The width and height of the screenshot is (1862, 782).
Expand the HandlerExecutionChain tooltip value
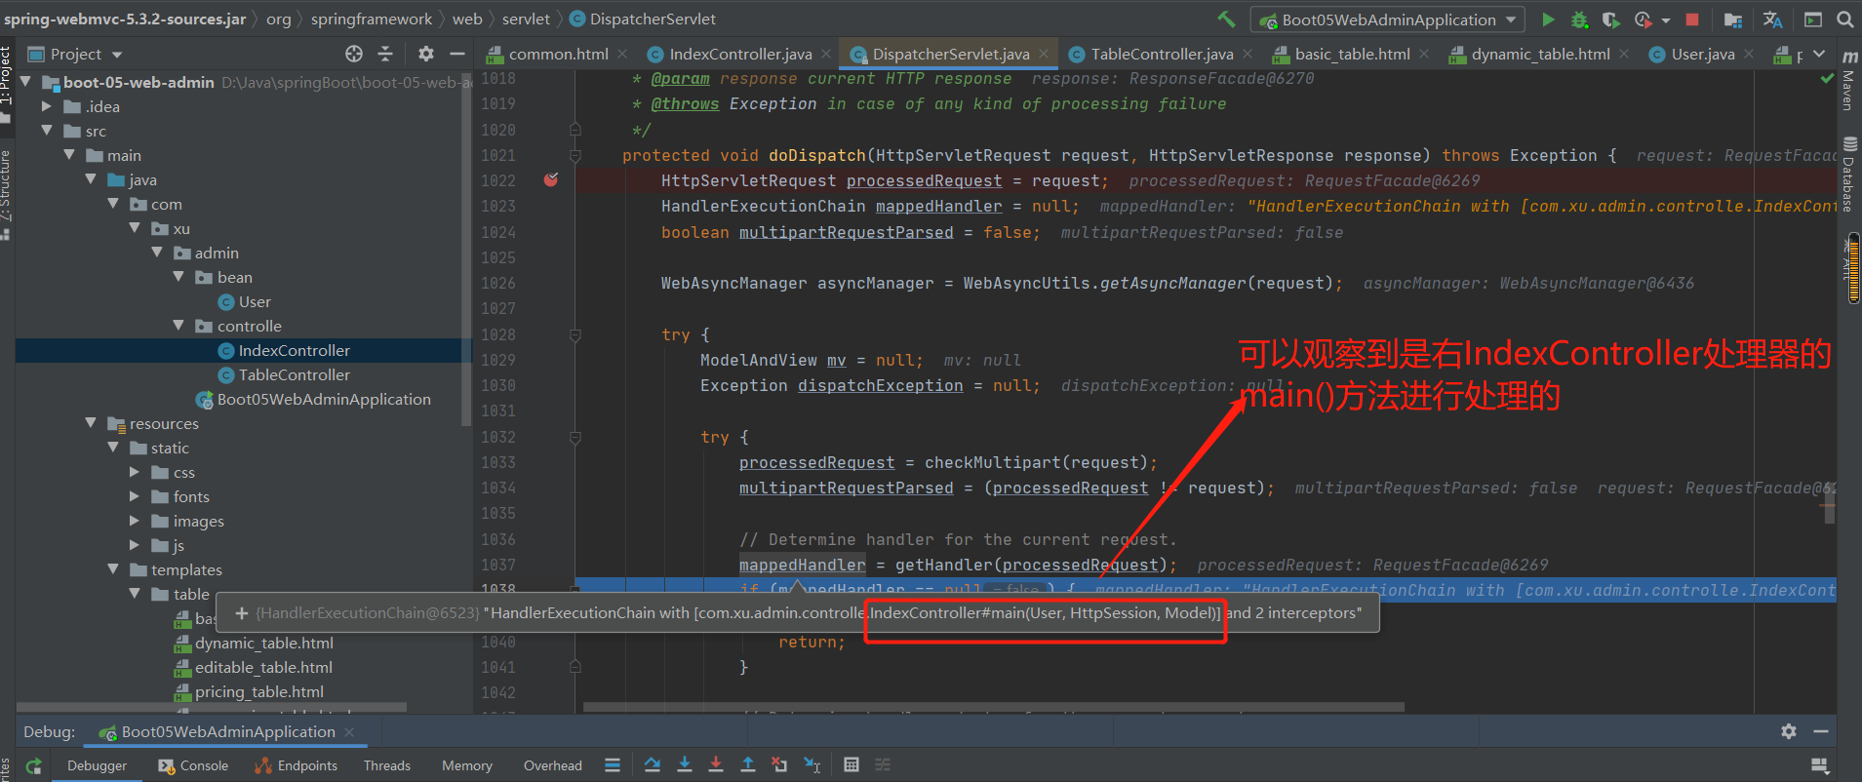242,613
